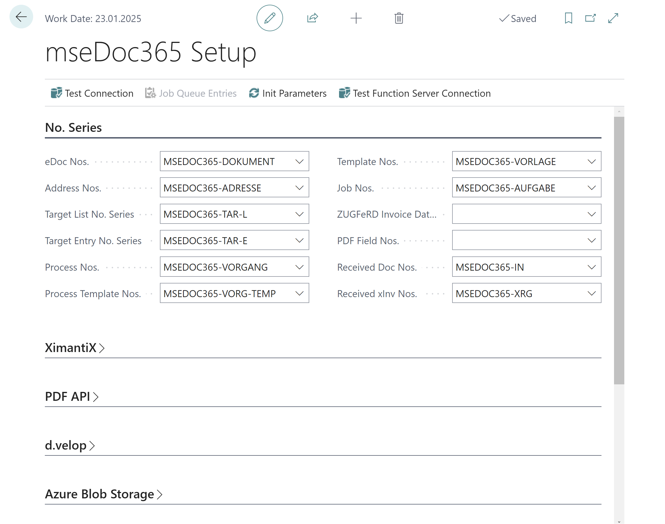Open Process Template Nos. dropdown arrow
Viewport: 665px width, 524px height.
(299, 293)
